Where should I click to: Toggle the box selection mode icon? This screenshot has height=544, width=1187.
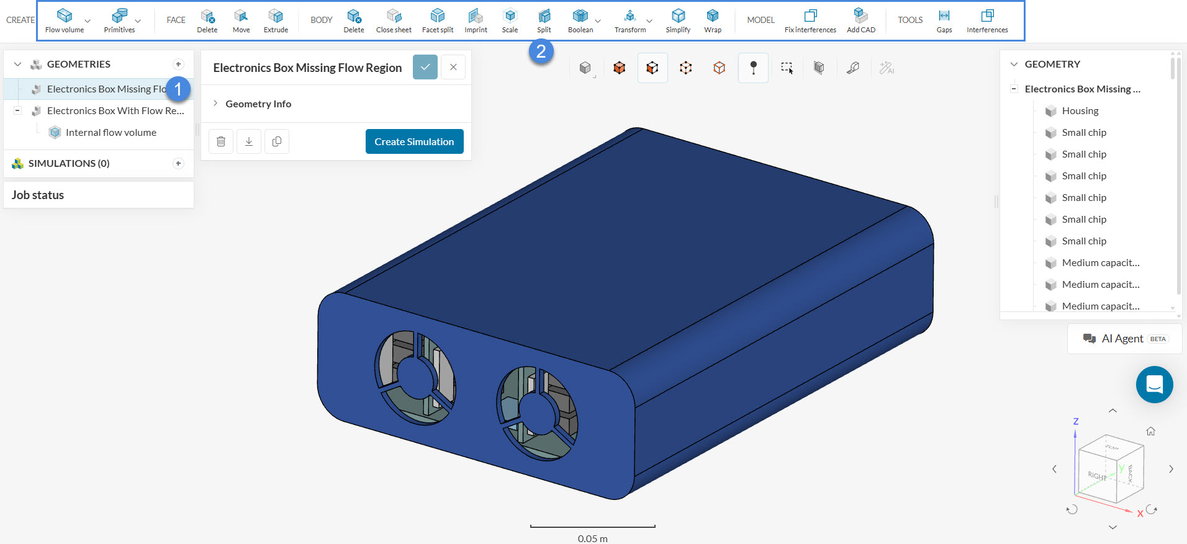[x=787, y=68]
